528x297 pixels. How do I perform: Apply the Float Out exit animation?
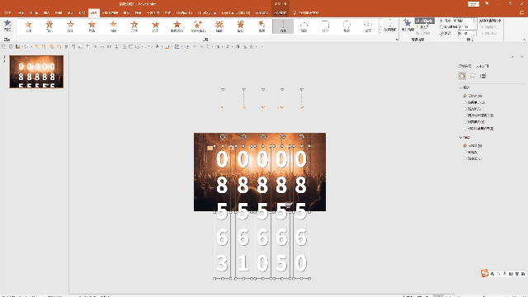70,26
